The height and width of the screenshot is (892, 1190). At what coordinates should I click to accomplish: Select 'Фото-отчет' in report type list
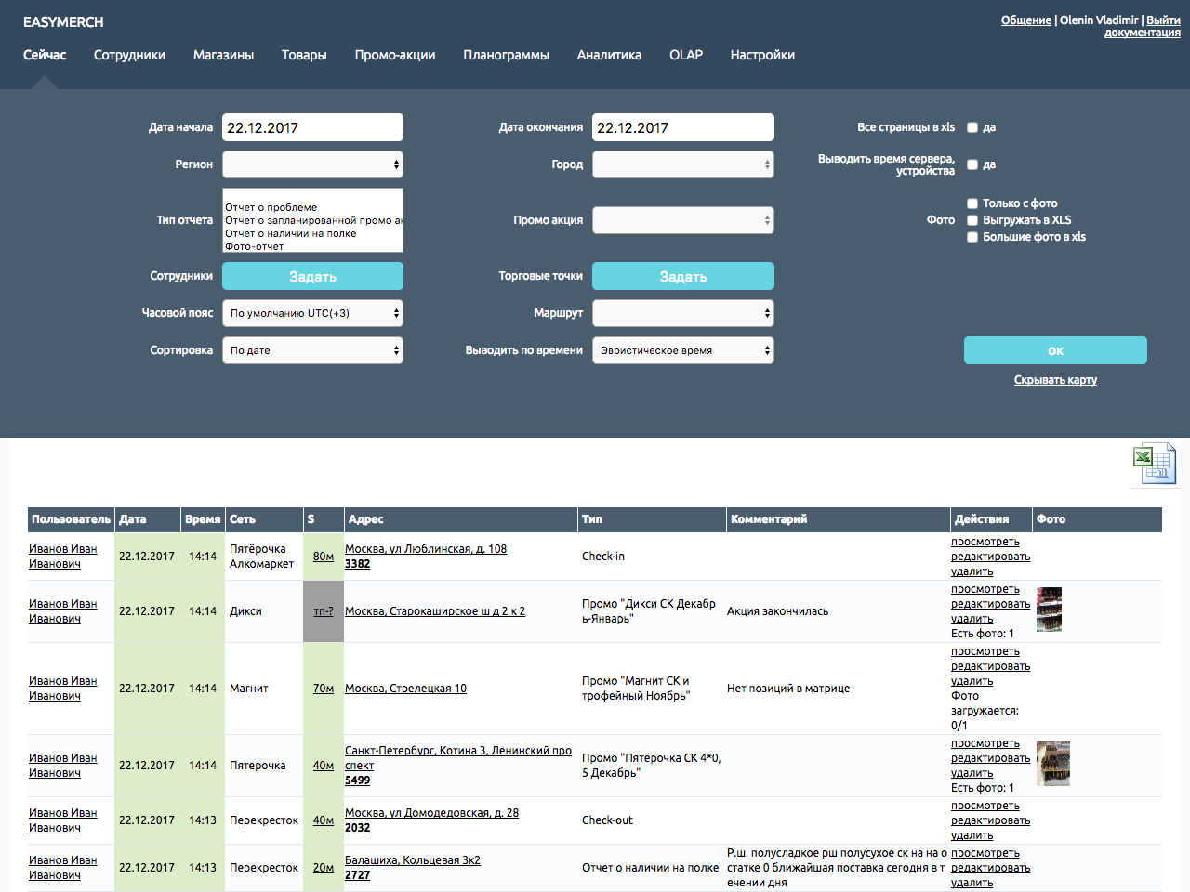[x=255, y=246]
